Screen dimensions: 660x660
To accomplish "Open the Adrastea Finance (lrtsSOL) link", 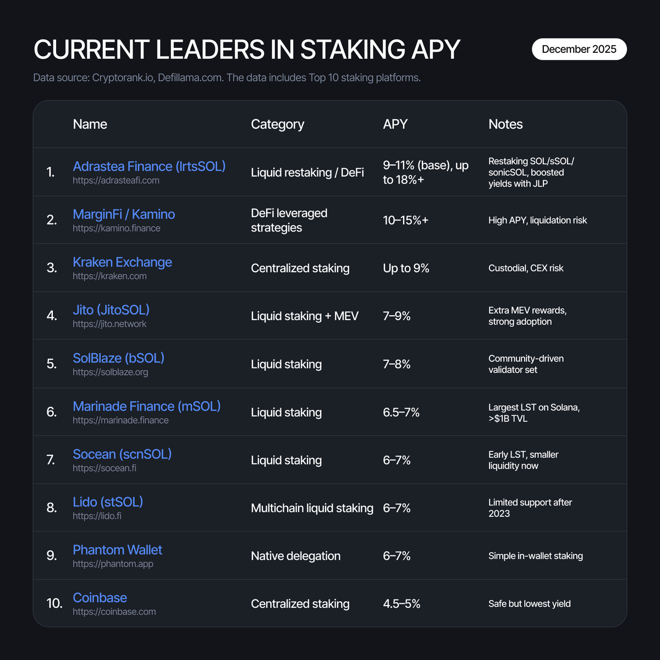I will (149, 166).
